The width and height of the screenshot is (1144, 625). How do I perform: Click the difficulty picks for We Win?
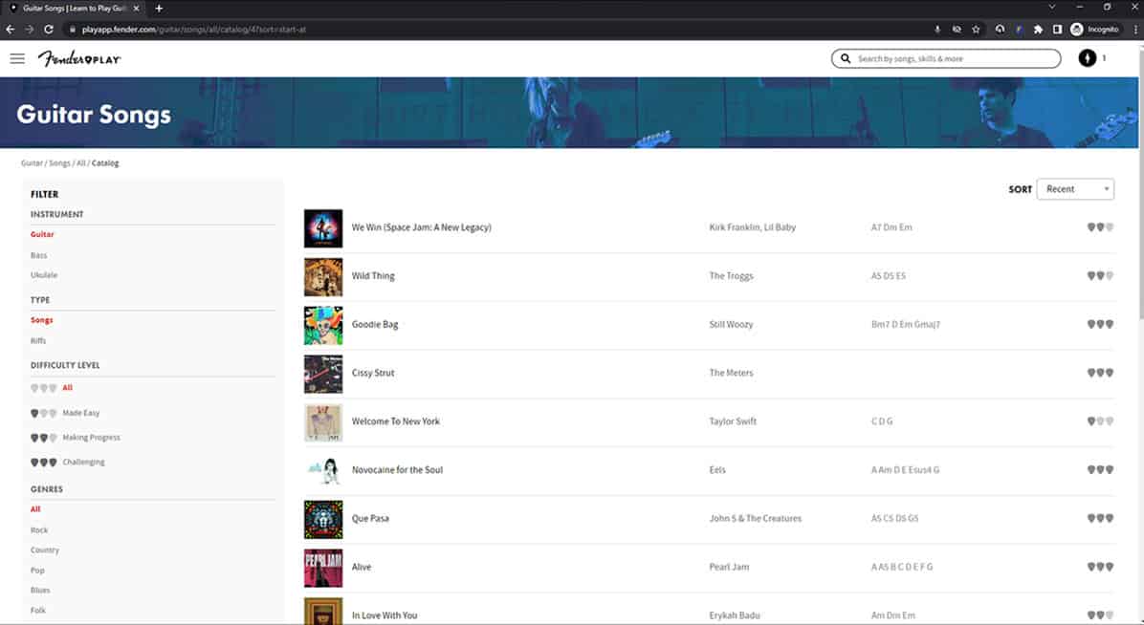1100,226
